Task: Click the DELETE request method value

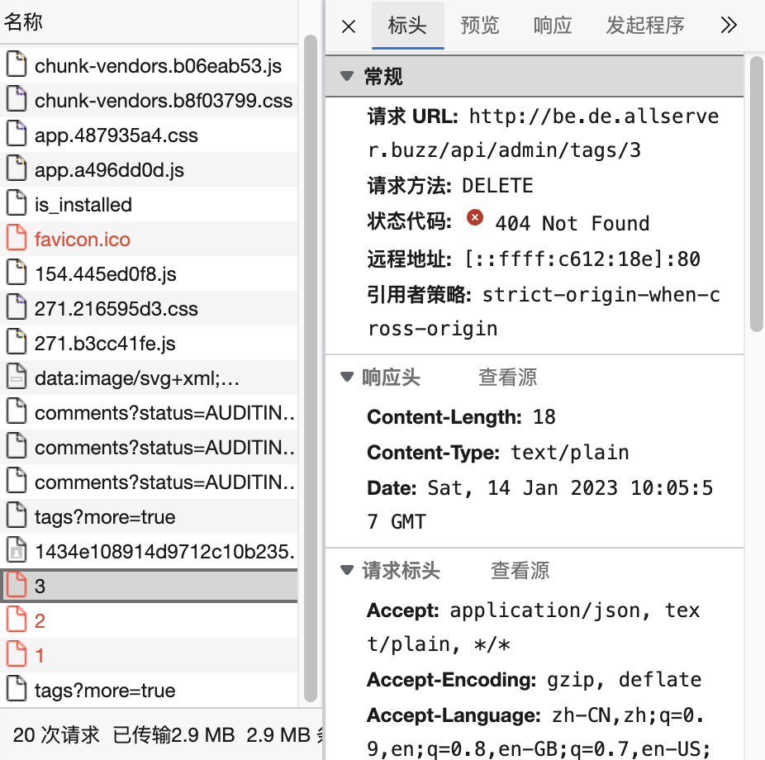Action: point(497,185)
